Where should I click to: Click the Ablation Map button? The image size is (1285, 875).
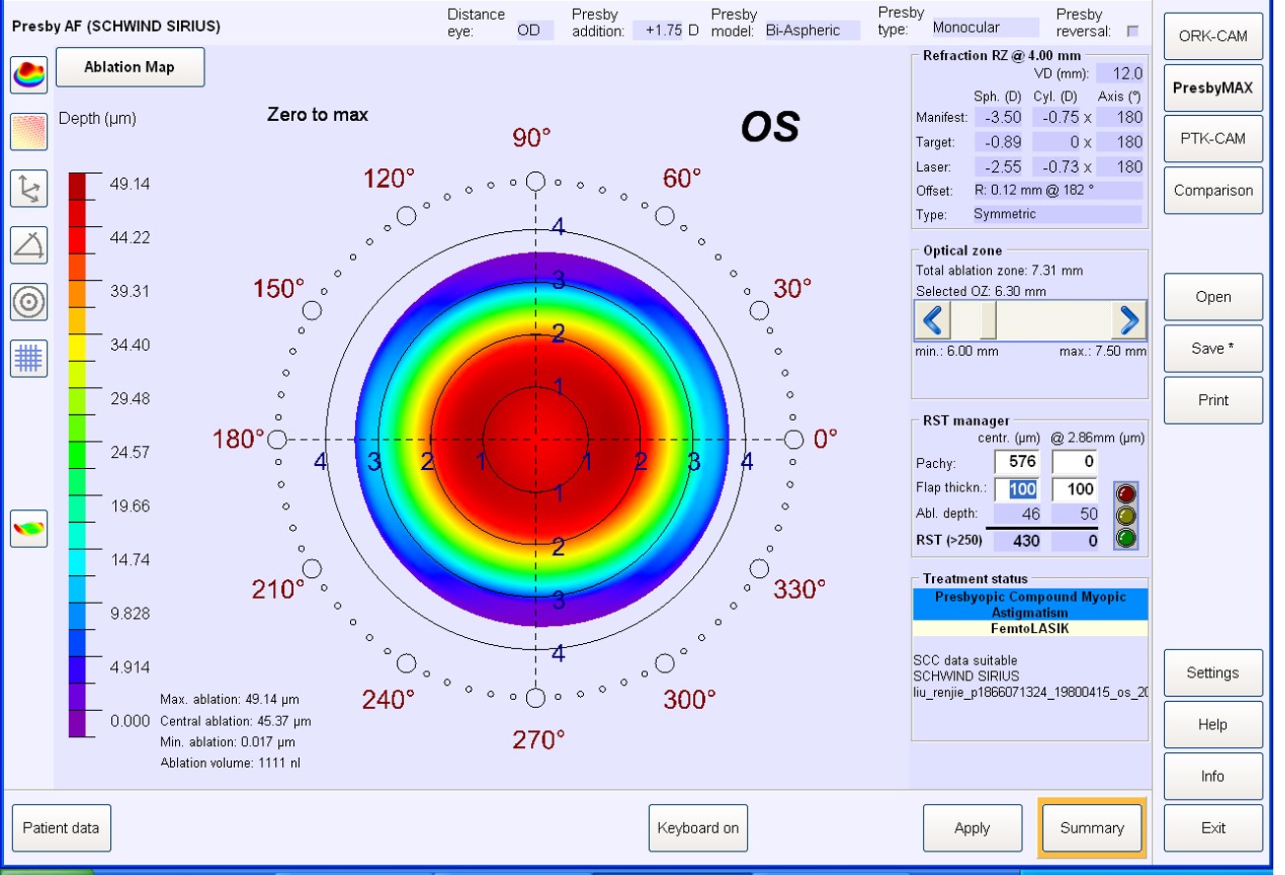pos(130,67)
